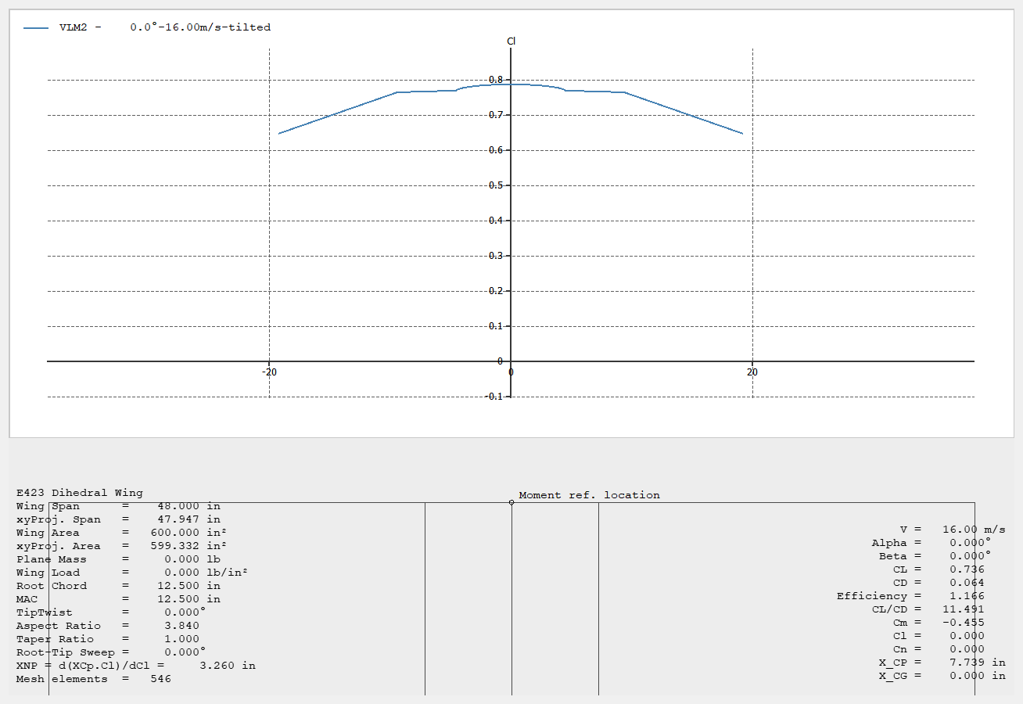Click the 20 span axis label
The width and height of the screenshot is (1023, 704).
[x=752, y=372]
